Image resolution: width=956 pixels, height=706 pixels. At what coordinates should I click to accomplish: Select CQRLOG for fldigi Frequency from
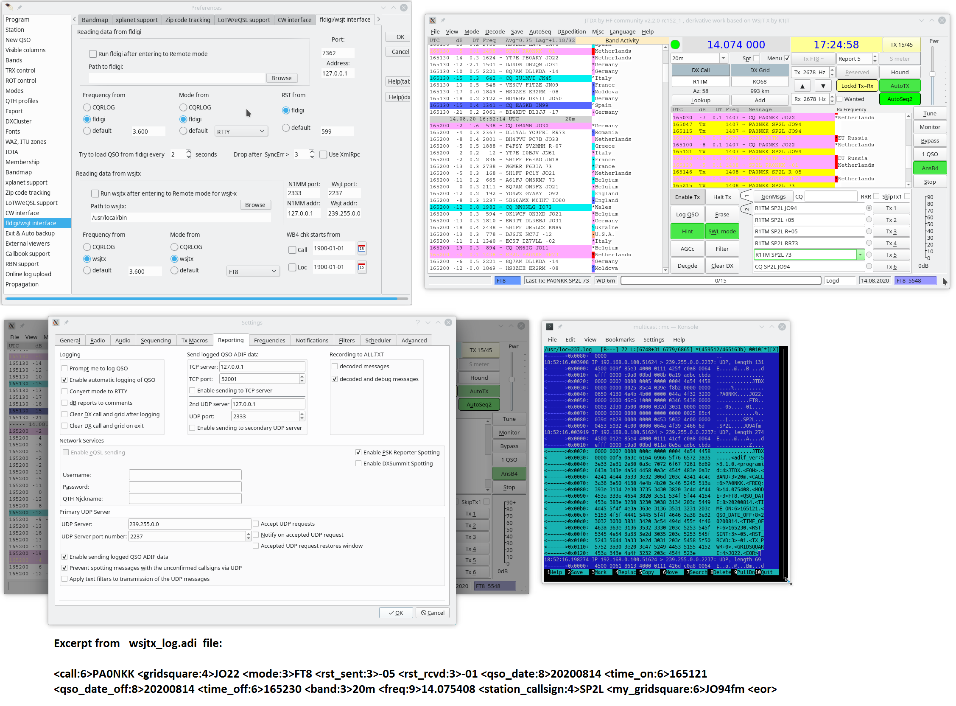[x=87, y=107]
